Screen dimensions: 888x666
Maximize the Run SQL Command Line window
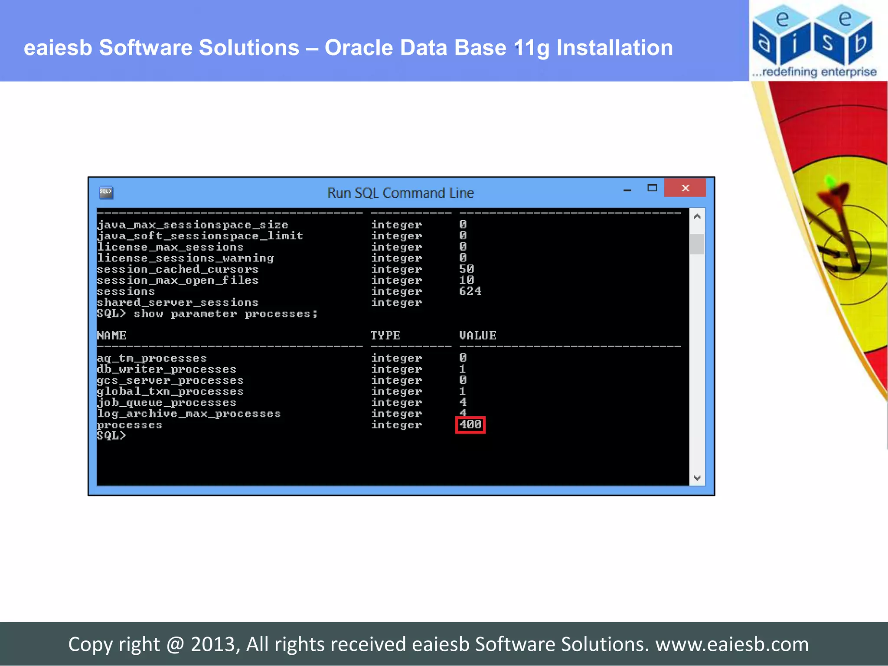pos(652,188)
